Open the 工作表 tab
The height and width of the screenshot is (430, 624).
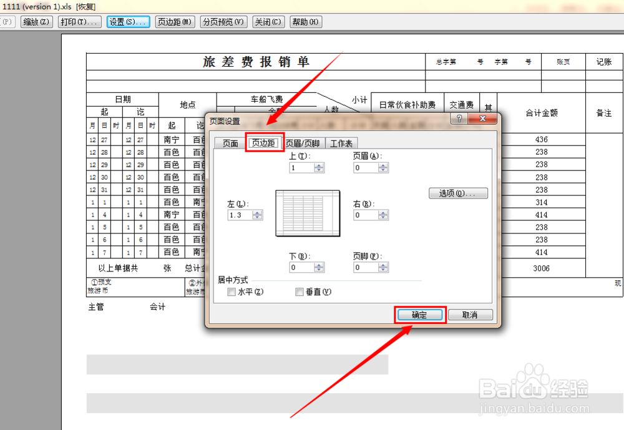341,144
